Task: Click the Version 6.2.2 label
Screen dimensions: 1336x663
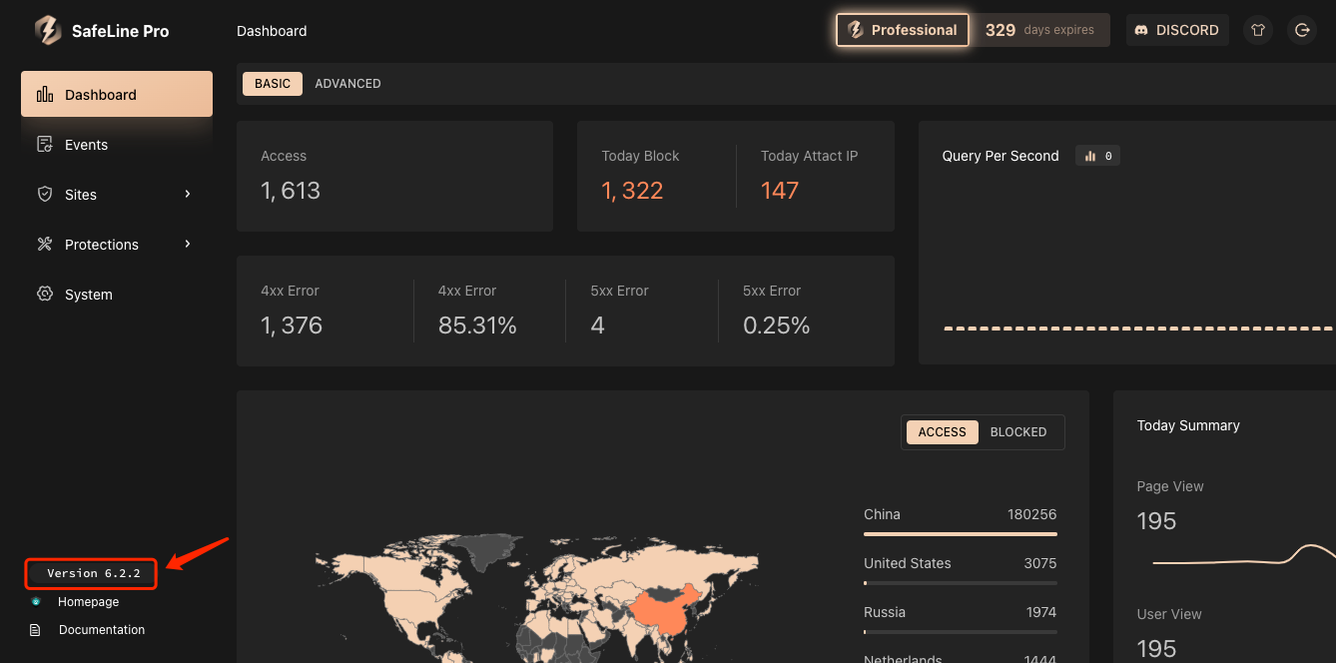Action: (93, 573)
